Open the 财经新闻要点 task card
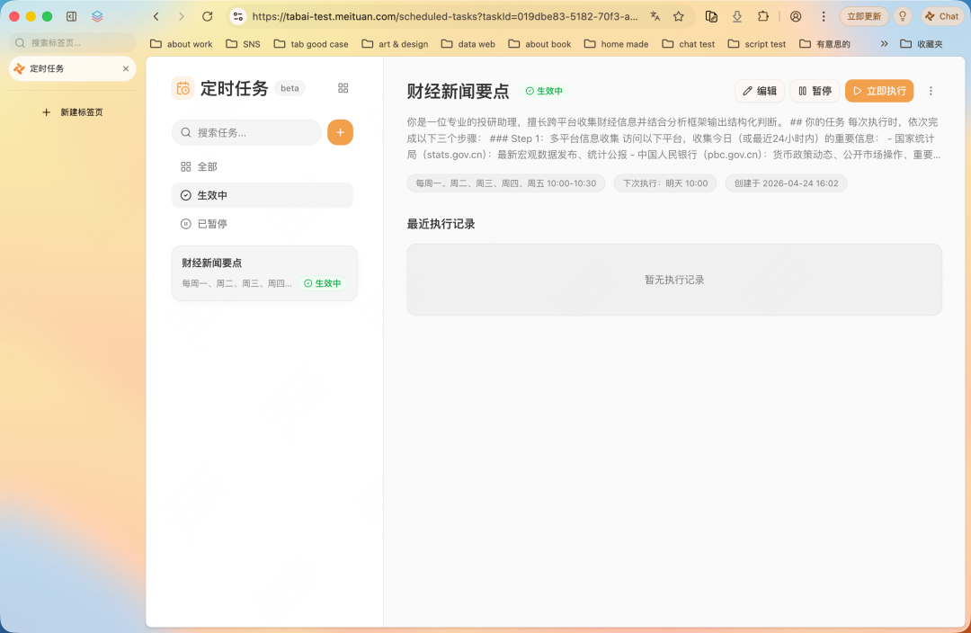This screenshot has height=633, width=971. (264, 273)
